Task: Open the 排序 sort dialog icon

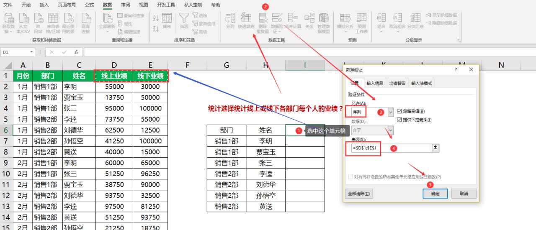Action: click(167, 21)
